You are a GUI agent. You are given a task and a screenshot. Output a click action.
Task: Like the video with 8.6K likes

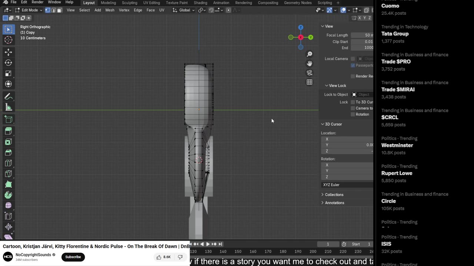[x=163, y=257]
